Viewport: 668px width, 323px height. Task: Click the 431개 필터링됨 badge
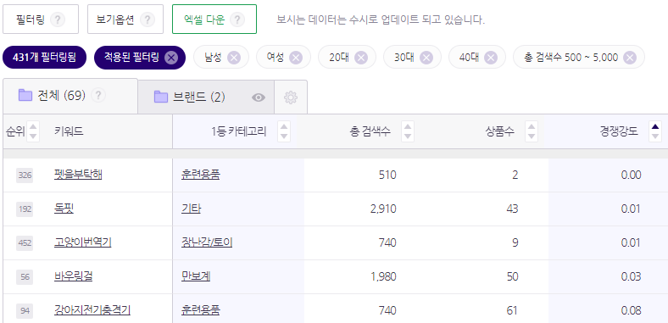click(x=45, y=58)
